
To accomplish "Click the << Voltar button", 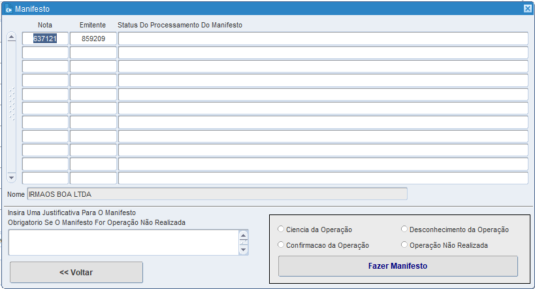I will pos(76,272).
